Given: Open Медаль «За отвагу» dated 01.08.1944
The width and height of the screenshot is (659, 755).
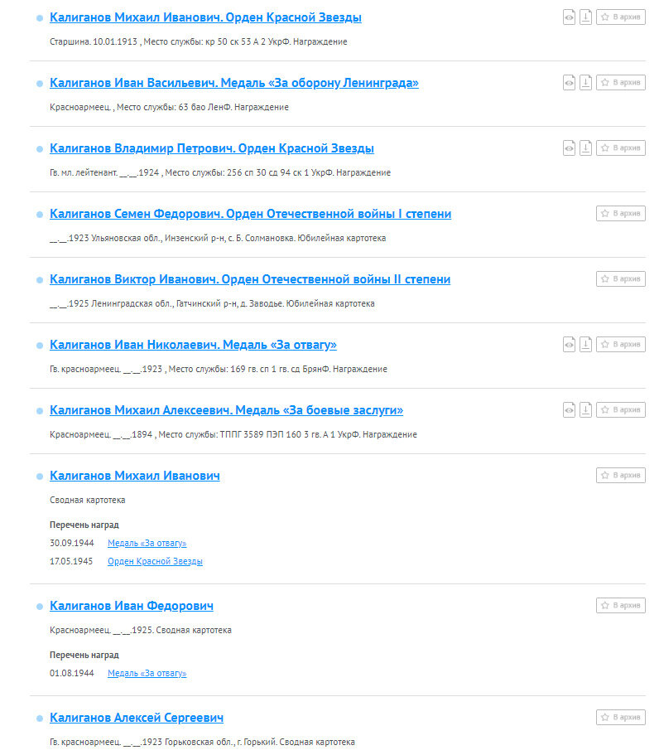Looking at the screenshot, I should [147, 673].
